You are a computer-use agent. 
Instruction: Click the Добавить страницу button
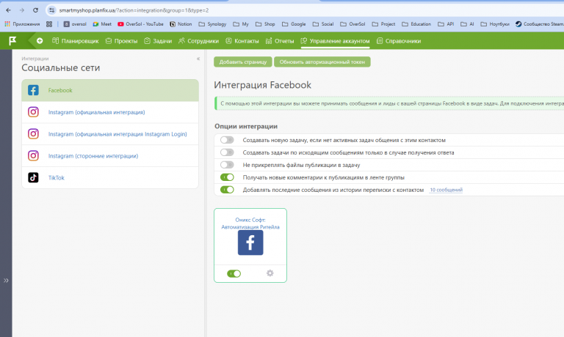pos(243,62)
